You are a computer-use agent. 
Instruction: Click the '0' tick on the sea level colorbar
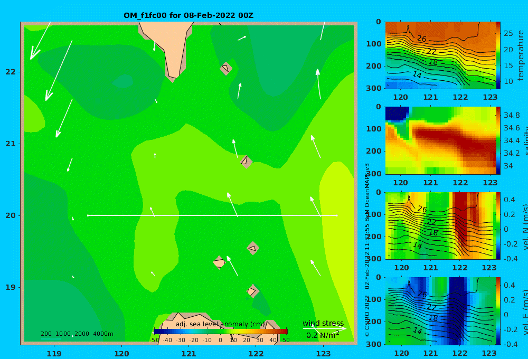(220, 340)
